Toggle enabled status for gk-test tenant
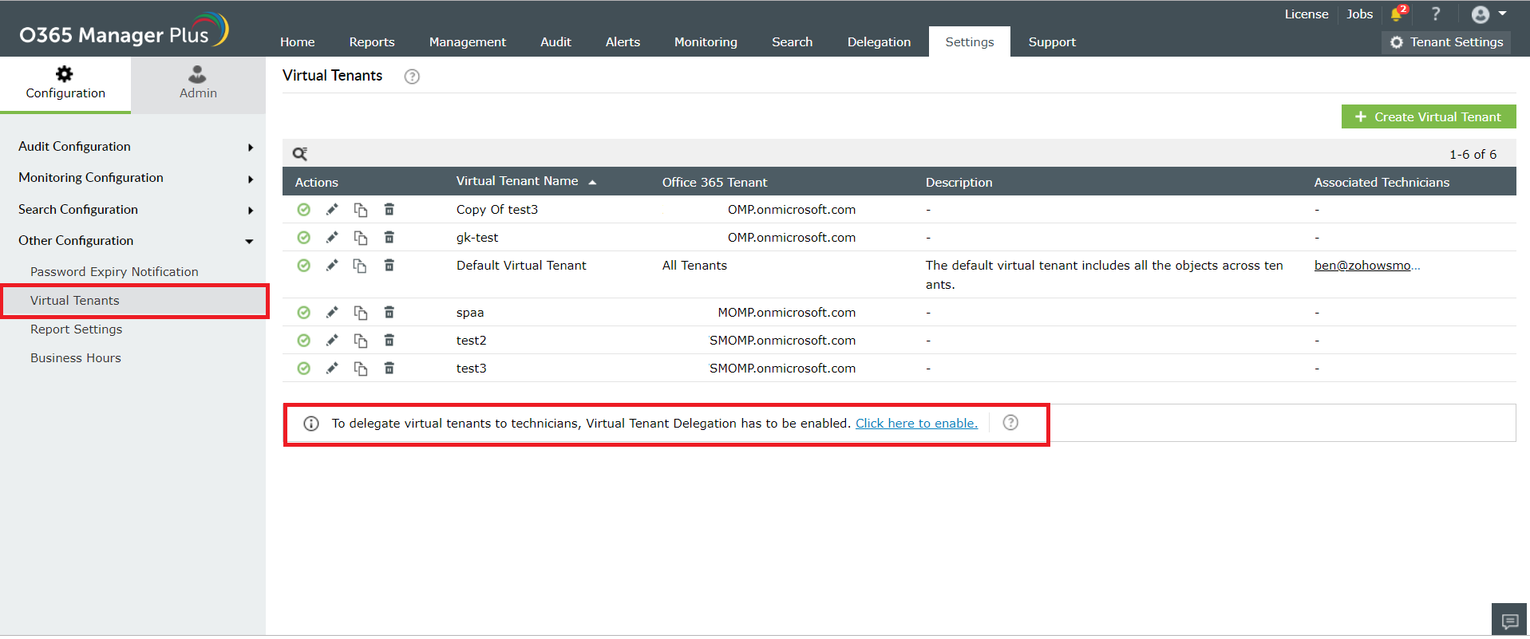 tap(303, 238)
